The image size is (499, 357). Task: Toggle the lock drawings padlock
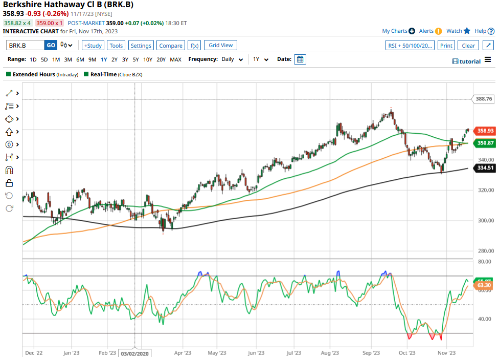pos(9,183)
